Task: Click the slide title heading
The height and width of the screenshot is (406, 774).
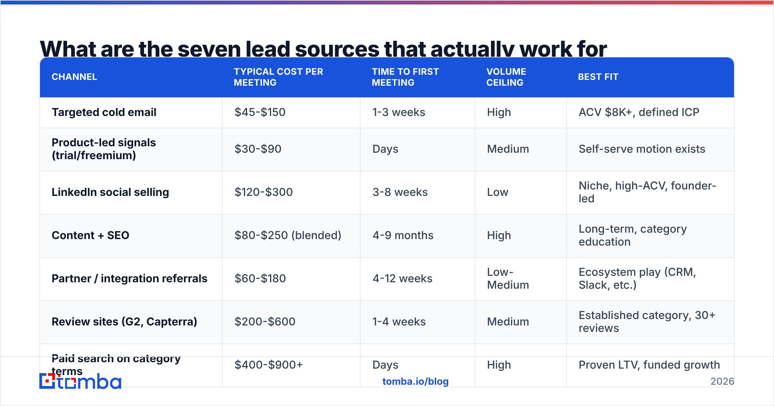Action: pyautogui.click(x=323, y=48)
